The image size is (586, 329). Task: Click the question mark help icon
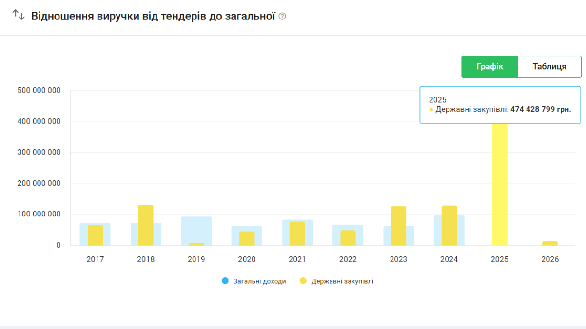click(282, 16)
